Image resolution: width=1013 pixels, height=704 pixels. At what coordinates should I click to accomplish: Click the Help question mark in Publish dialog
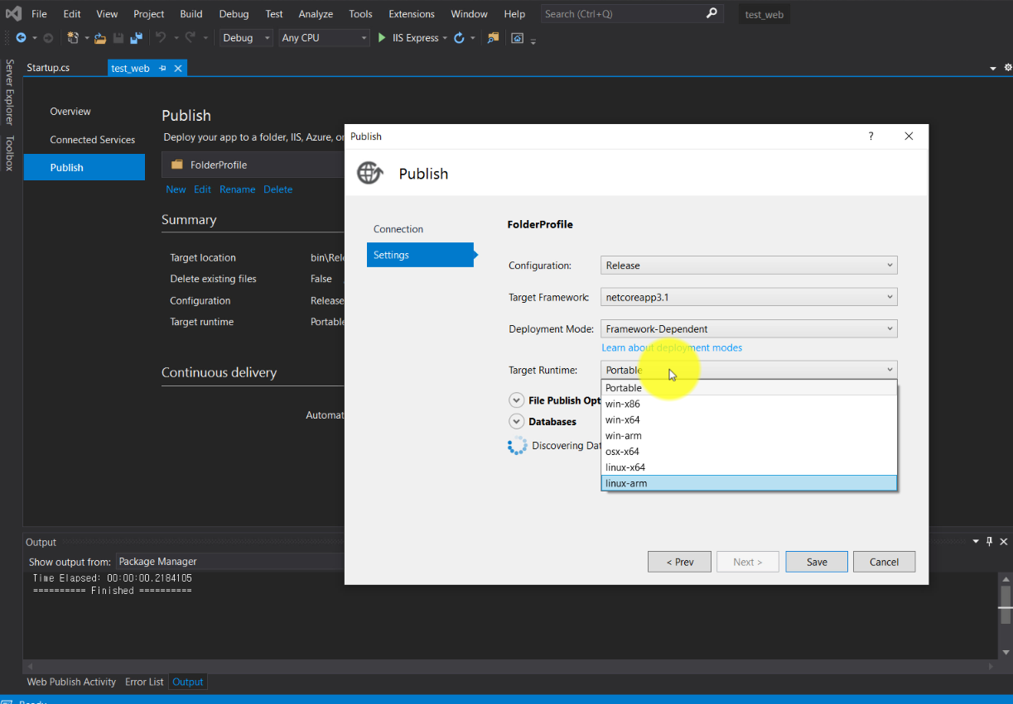click(x=871, y=136)
